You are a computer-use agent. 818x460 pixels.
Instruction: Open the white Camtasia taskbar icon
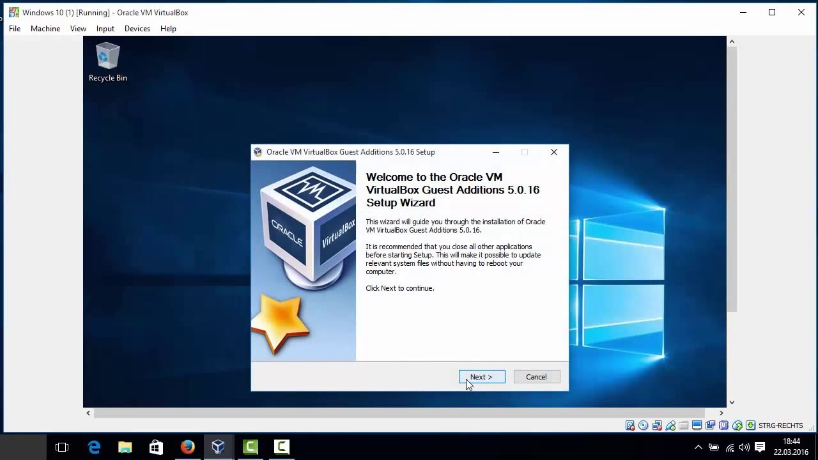281,447
